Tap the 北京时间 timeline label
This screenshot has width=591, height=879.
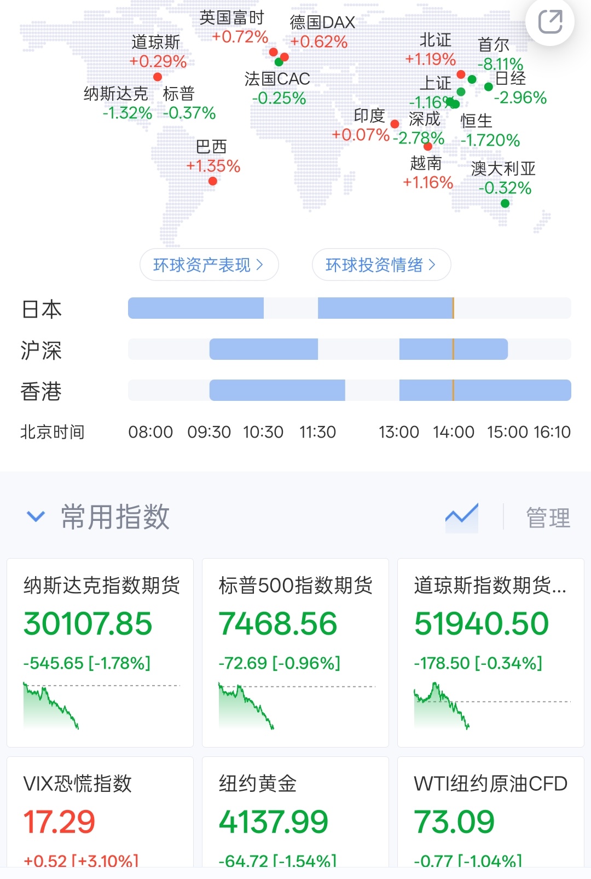coord(53,432)
